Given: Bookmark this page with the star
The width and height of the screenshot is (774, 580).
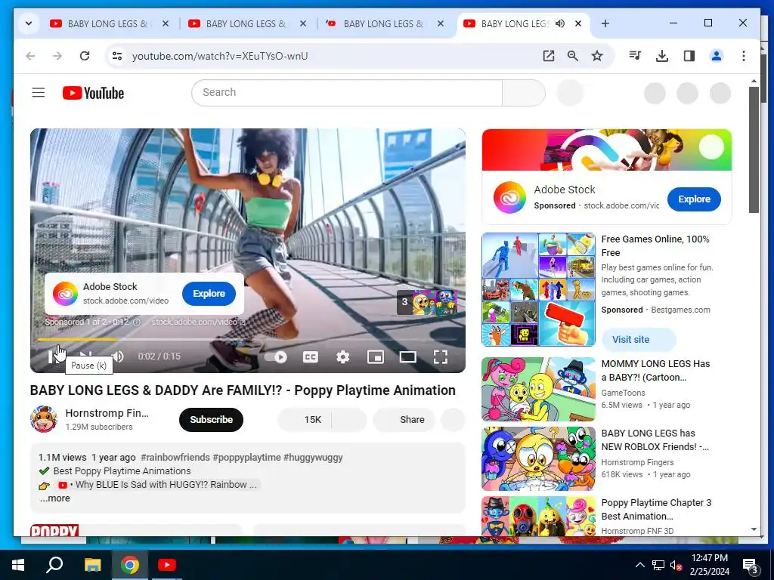Looking at the screenshot, I should point(597,56).
